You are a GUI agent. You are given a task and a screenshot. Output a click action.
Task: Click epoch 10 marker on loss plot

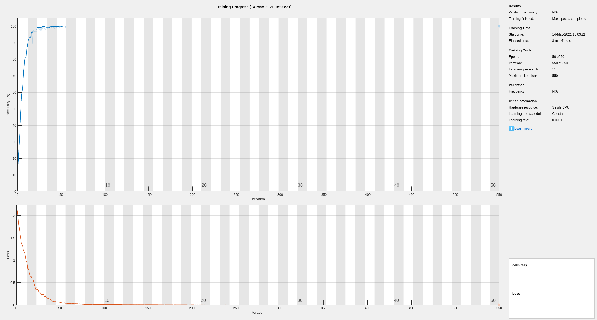107,300
